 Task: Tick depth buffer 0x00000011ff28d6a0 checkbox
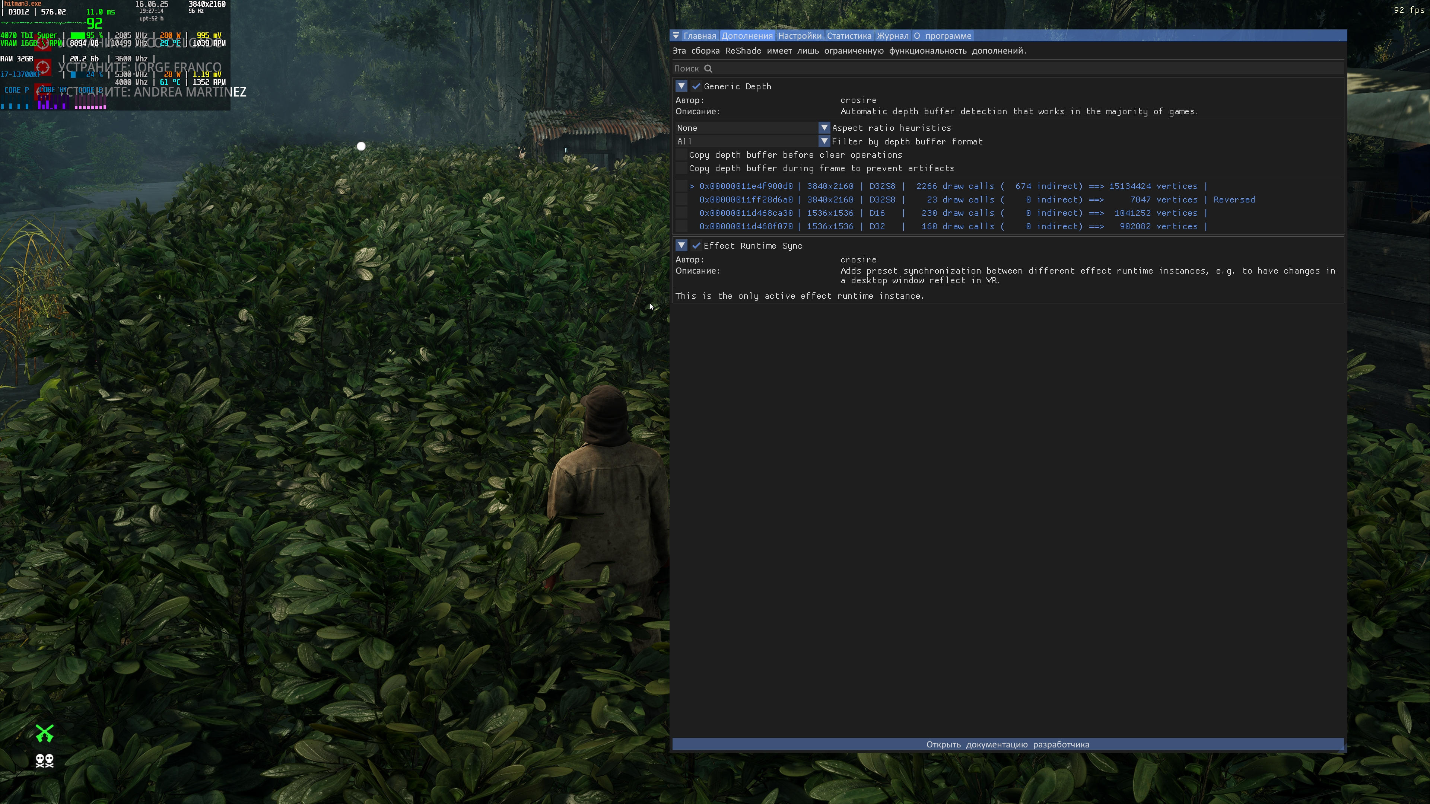(681, 200)
